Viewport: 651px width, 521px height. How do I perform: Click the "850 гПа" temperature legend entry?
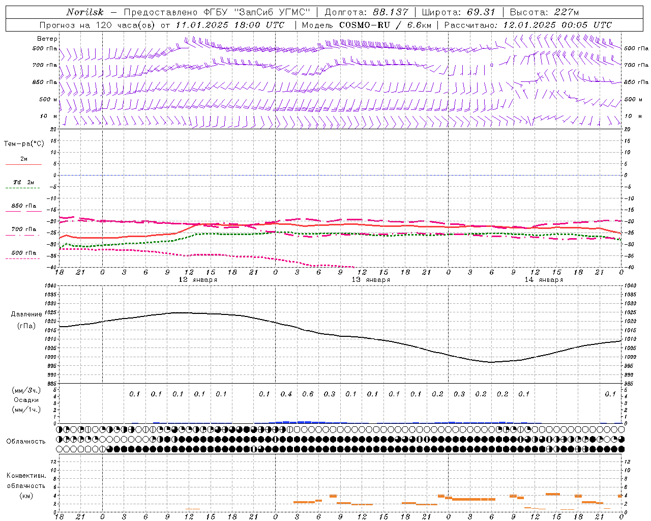tap(24, 206)
